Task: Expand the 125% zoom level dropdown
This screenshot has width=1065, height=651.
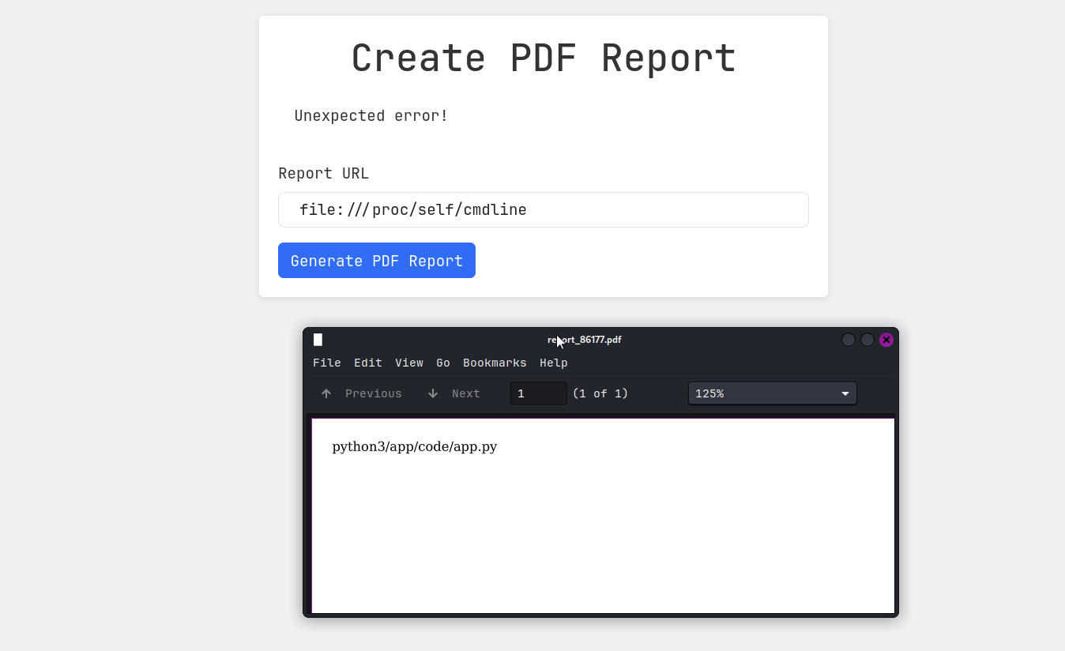Action: pyautogui.click(x=772, y=393)
